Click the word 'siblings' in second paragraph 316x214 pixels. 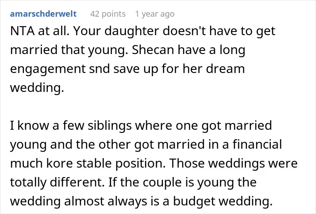(110, 126)
